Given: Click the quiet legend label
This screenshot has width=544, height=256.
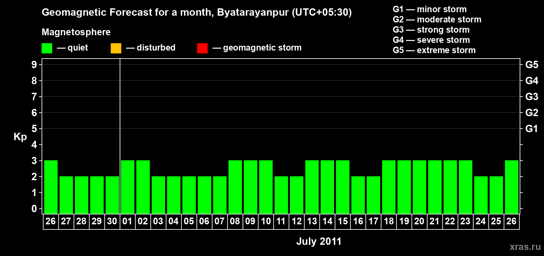Looking at the screenshot, I should [78, 48].
